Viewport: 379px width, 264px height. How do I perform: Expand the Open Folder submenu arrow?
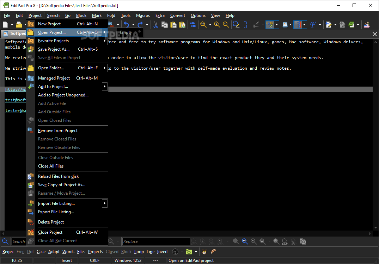point(104,68)
